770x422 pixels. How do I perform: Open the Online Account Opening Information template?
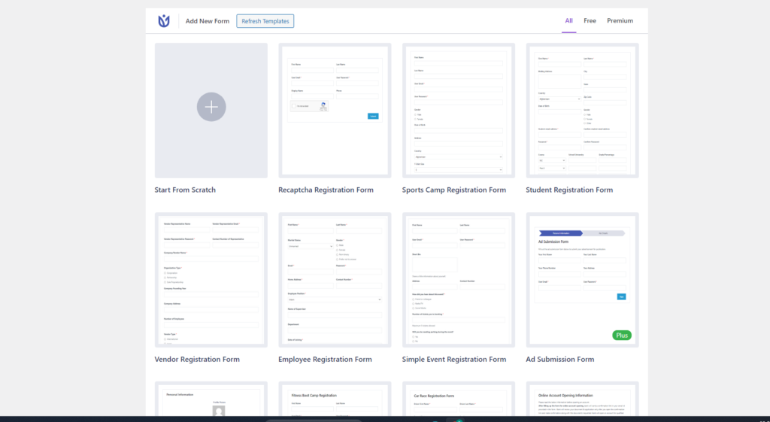pyautogui.click(x=582, y=399)
